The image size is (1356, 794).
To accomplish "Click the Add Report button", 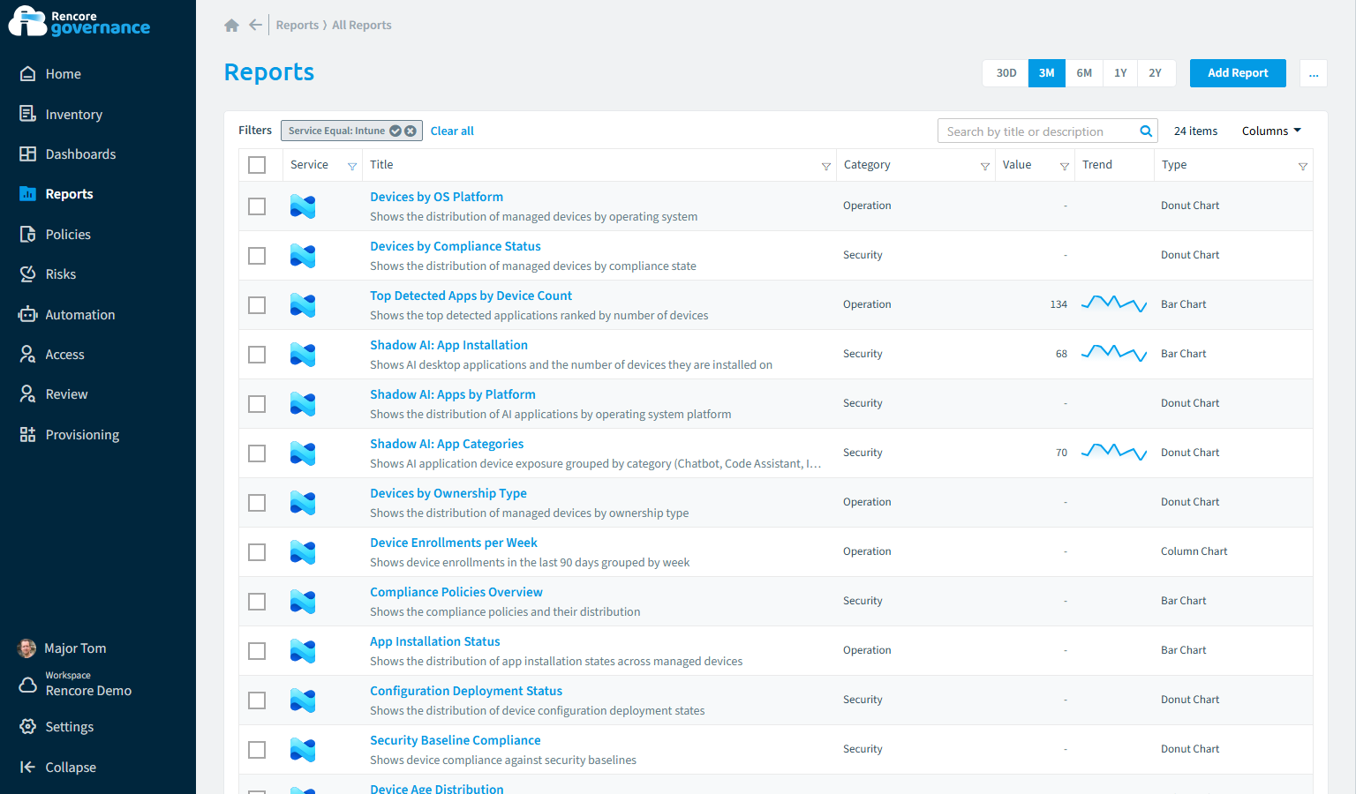I will 1238,73.
